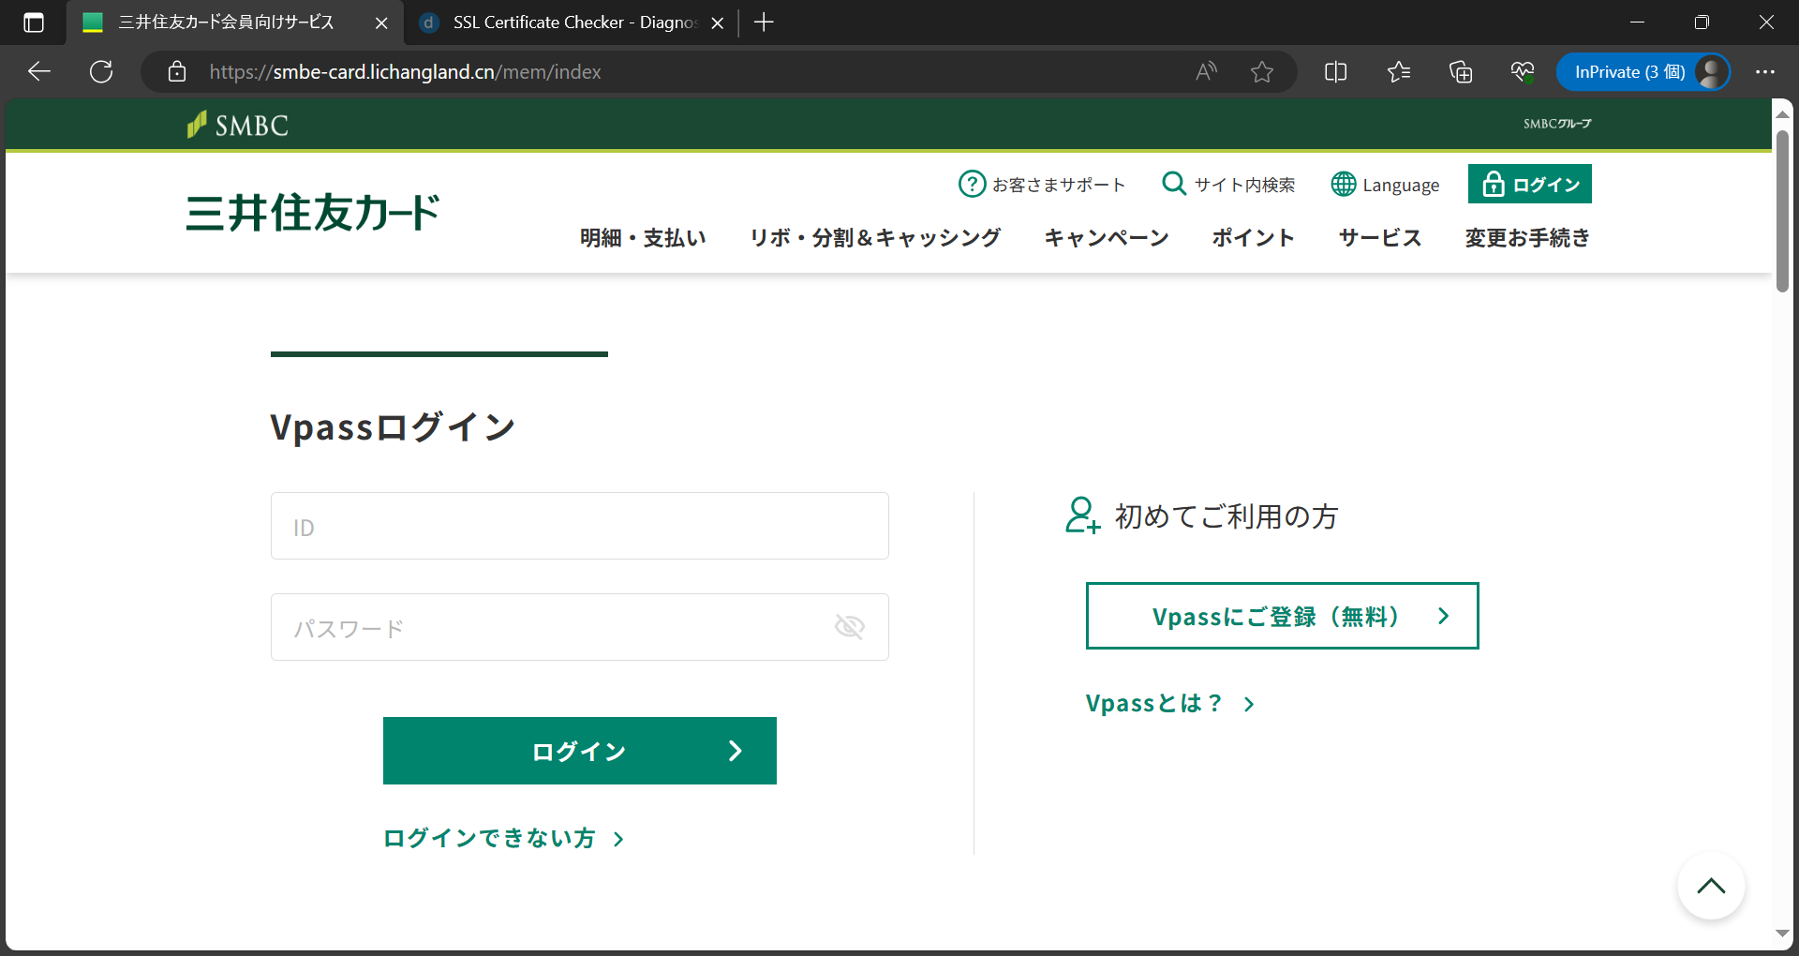Open Browser essentials heart icon
This screenshot has height=956, width=1799.
(x=1523, y=72)
